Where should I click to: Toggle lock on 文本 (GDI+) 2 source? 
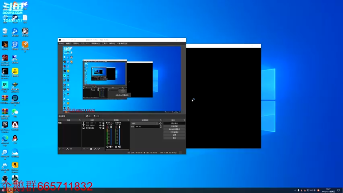click(103, 123)
